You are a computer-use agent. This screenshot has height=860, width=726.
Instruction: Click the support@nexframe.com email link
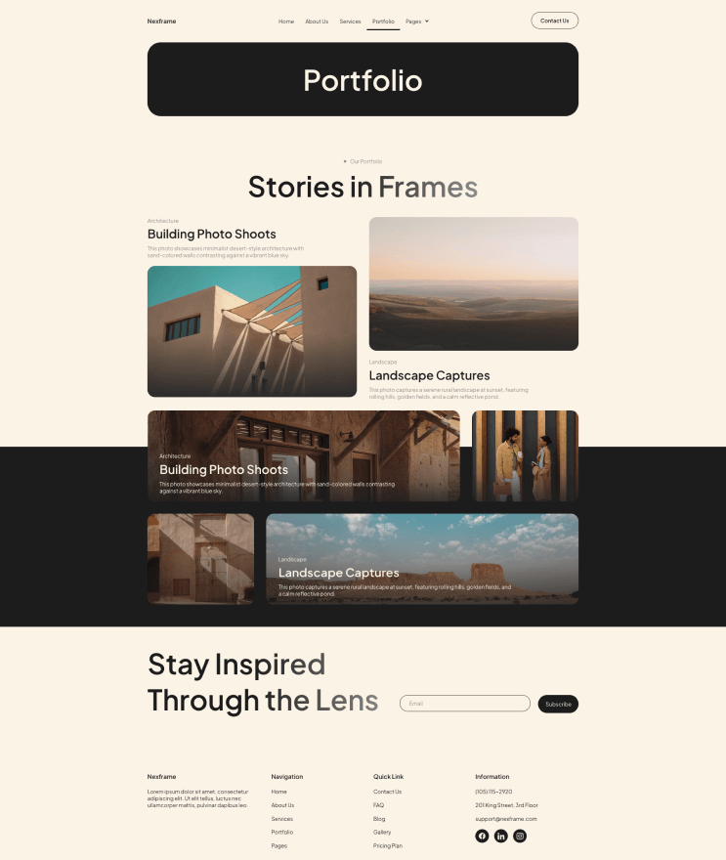coord(505,819)
